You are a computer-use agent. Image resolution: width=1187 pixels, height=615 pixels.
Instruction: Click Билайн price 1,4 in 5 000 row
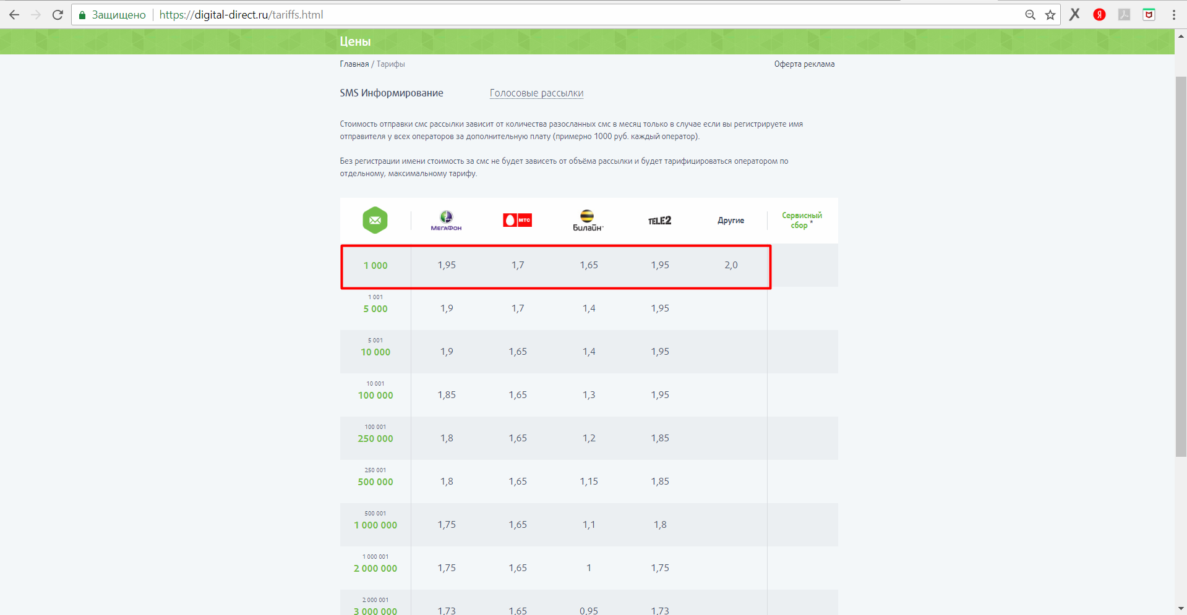tap(589, 308)
